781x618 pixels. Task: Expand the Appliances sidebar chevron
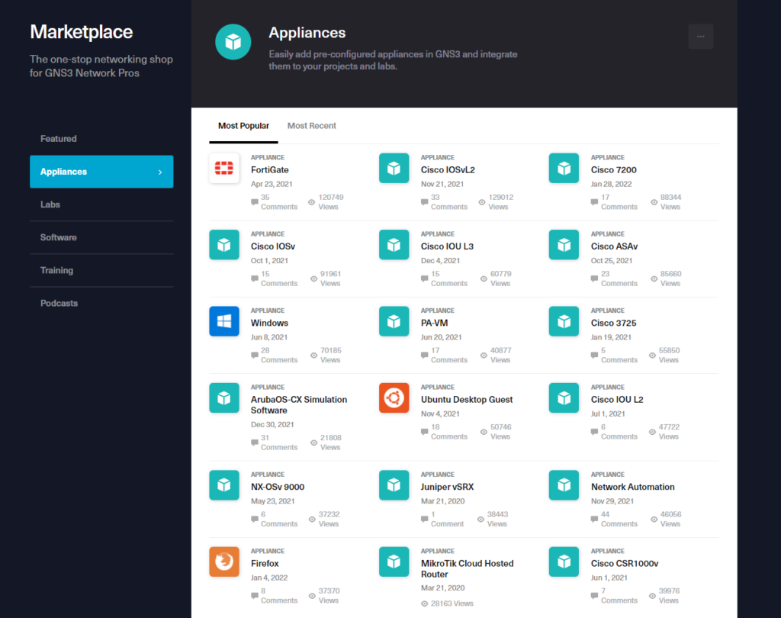click(159, 172)
